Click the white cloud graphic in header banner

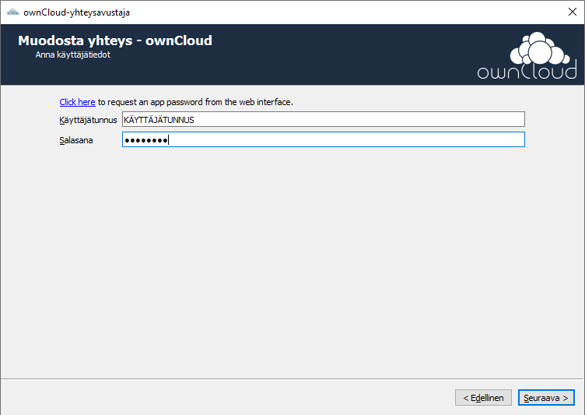pos(540,48)
